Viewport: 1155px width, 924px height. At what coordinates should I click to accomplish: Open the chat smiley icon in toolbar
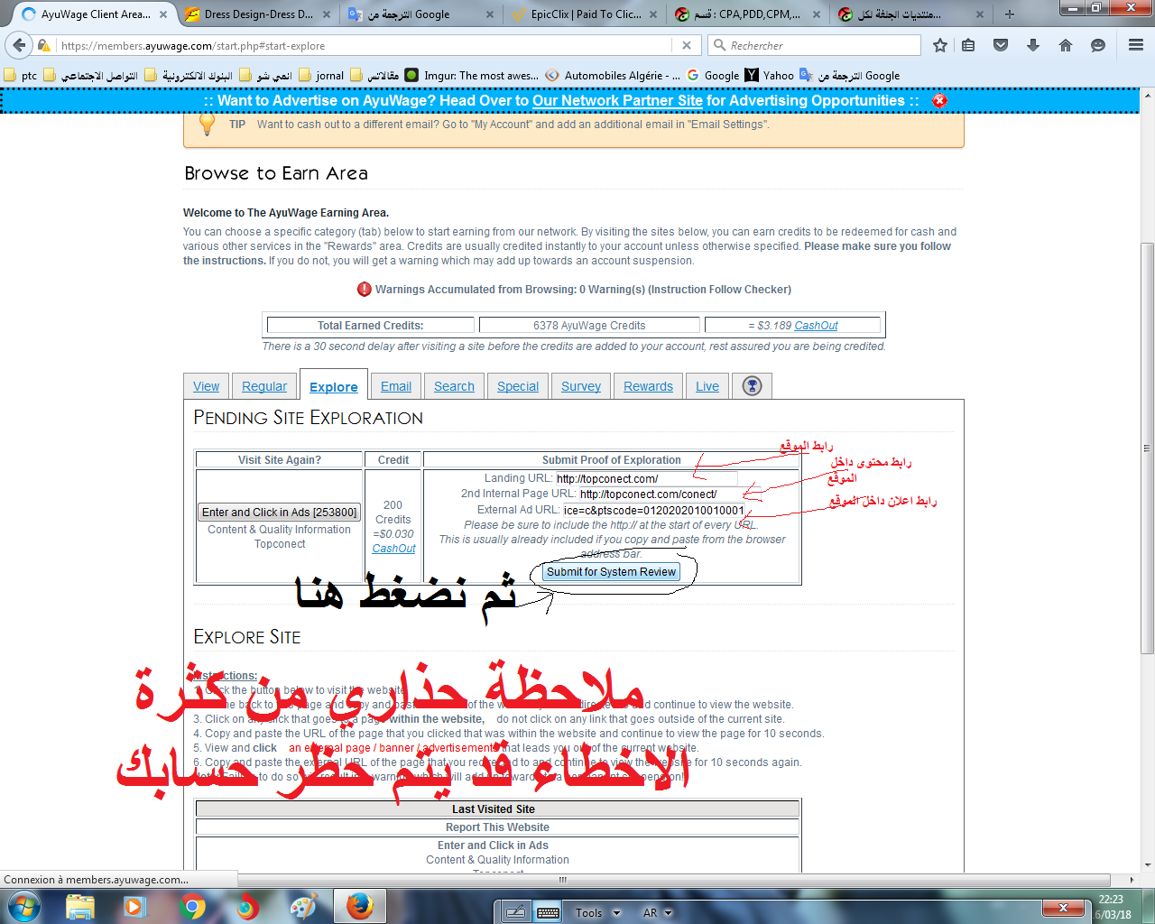(1098, 45)
